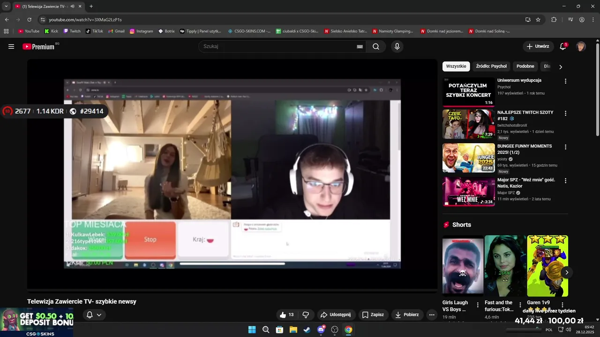The width and height of the screenshot is (600, 337).
Task: Open the account avatar menu
Action: (581, 46)
